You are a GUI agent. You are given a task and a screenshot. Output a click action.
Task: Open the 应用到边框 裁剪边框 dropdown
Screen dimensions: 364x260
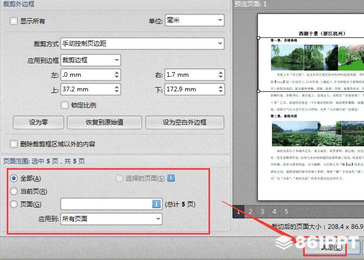[x=90, y=60]
